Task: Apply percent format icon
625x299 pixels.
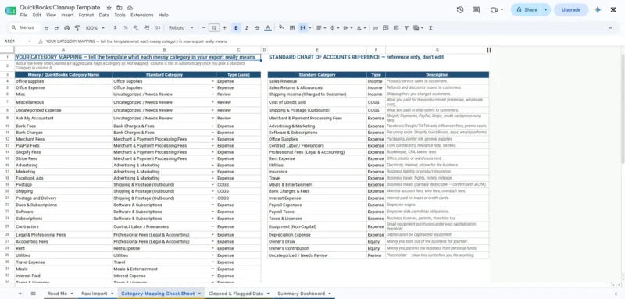Action: tap(126, 28)
